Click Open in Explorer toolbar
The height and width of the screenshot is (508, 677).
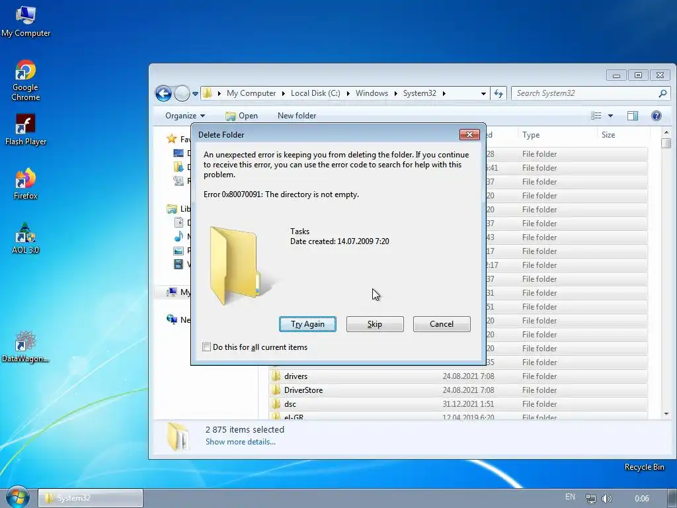(241, 116)
